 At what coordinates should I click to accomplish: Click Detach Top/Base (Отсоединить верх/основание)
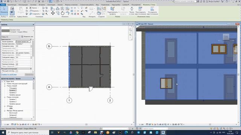point(152,11)
